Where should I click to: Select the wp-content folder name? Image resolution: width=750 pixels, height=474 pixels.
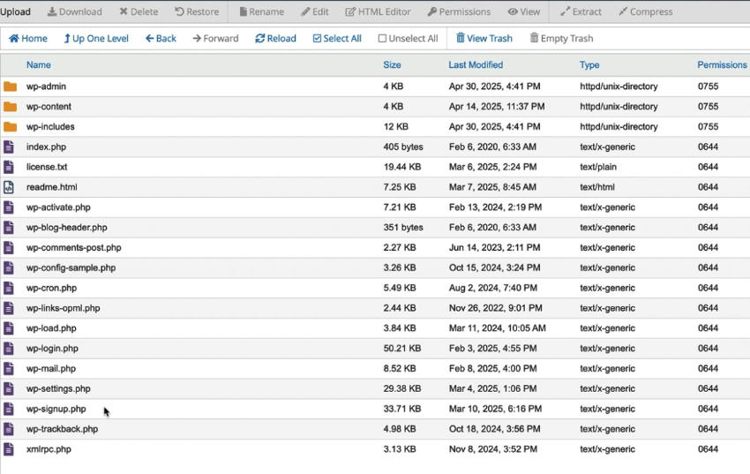click(49, 107)
